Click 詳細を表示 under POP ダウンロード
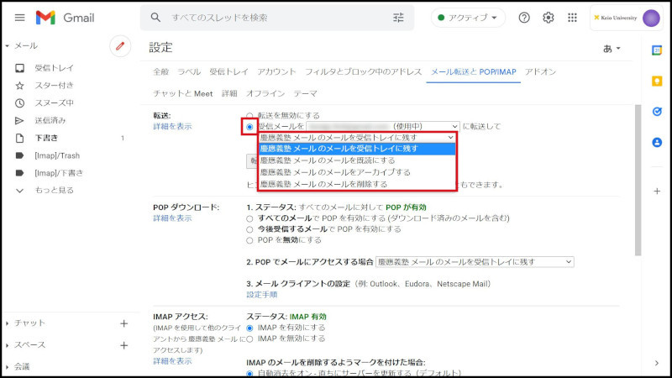The width and height of the screenshot is (672, 378). pyautogui.click(x=172, y=218)
